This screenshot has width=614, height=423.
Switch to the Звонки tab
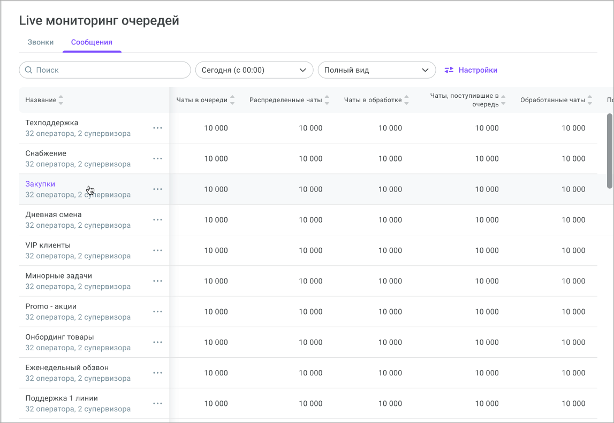[x=40, y=42]
